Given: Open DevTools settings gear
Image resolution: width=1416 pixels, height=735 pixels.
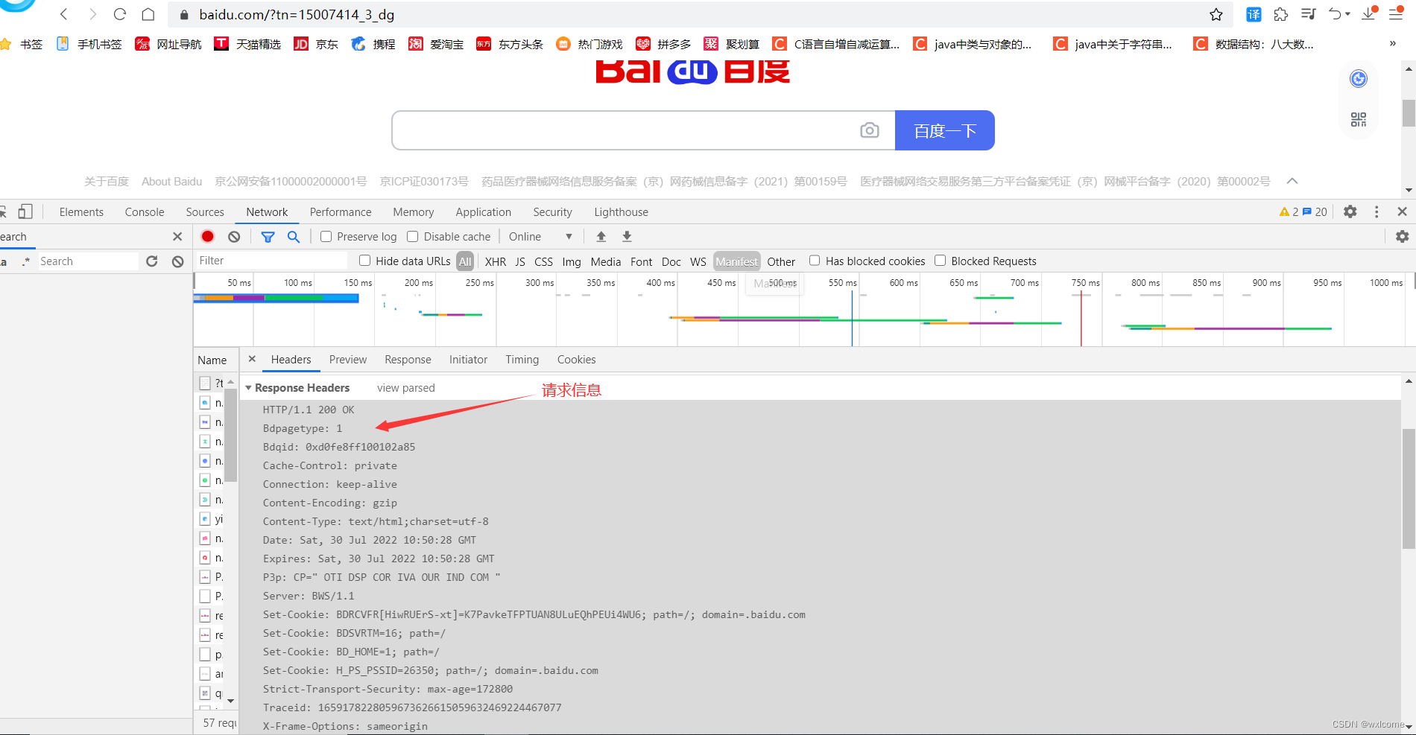Looking at the screenshot, I should click(x=1350, y=211).
